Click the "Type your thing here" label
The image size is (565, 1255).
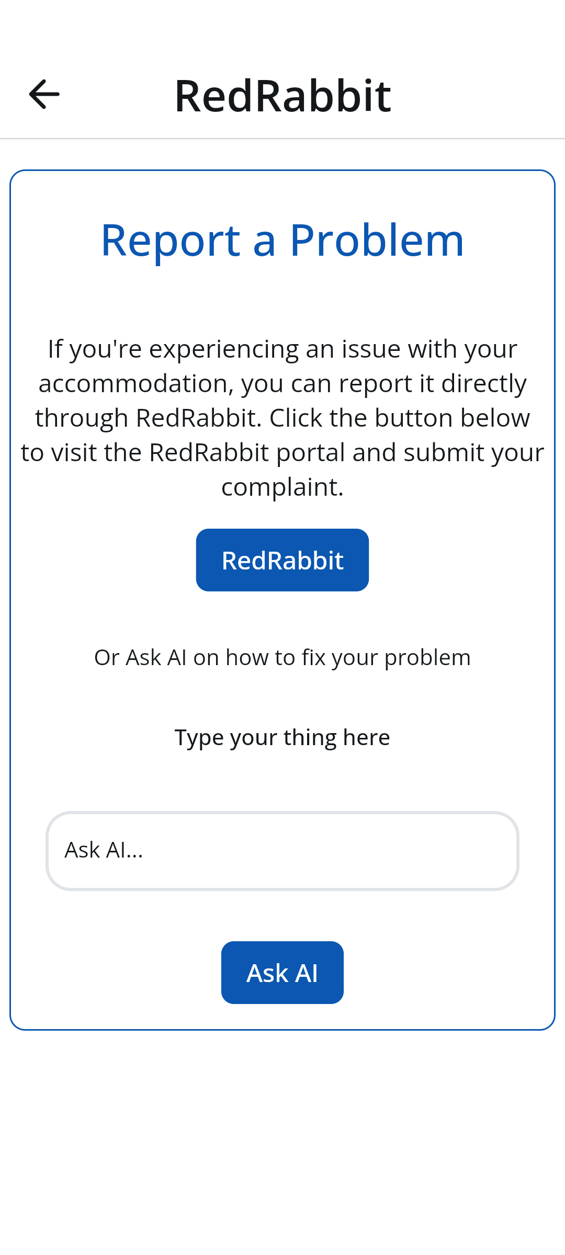coord(282,737)
